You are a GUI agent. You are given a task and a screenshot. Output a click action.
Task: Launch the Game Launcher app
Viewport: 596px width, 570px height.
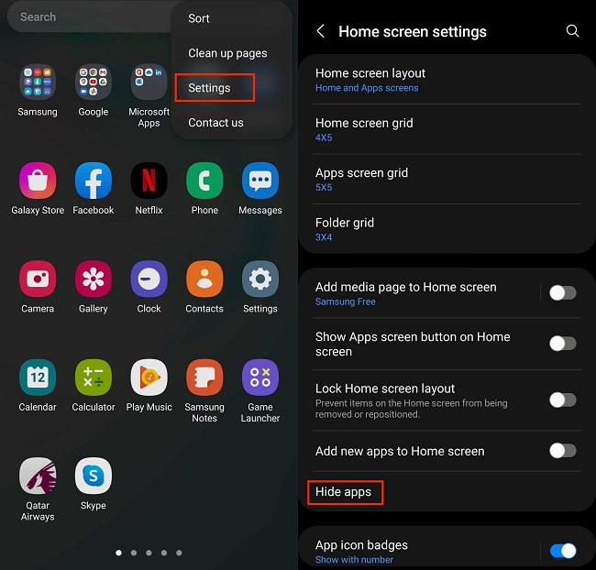point(260,378)
